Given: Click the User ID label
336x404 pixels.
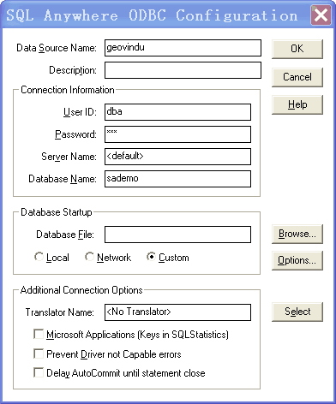Looking at the screenshot, I should 80,112.
